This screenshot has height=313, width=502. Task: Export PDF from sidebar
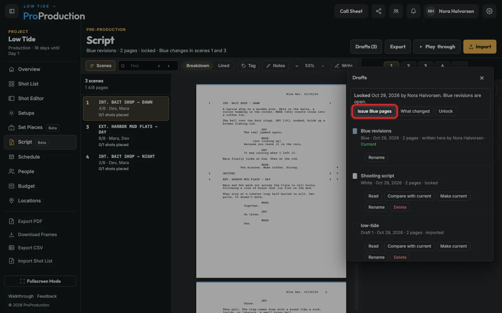(x=40, y=221)
